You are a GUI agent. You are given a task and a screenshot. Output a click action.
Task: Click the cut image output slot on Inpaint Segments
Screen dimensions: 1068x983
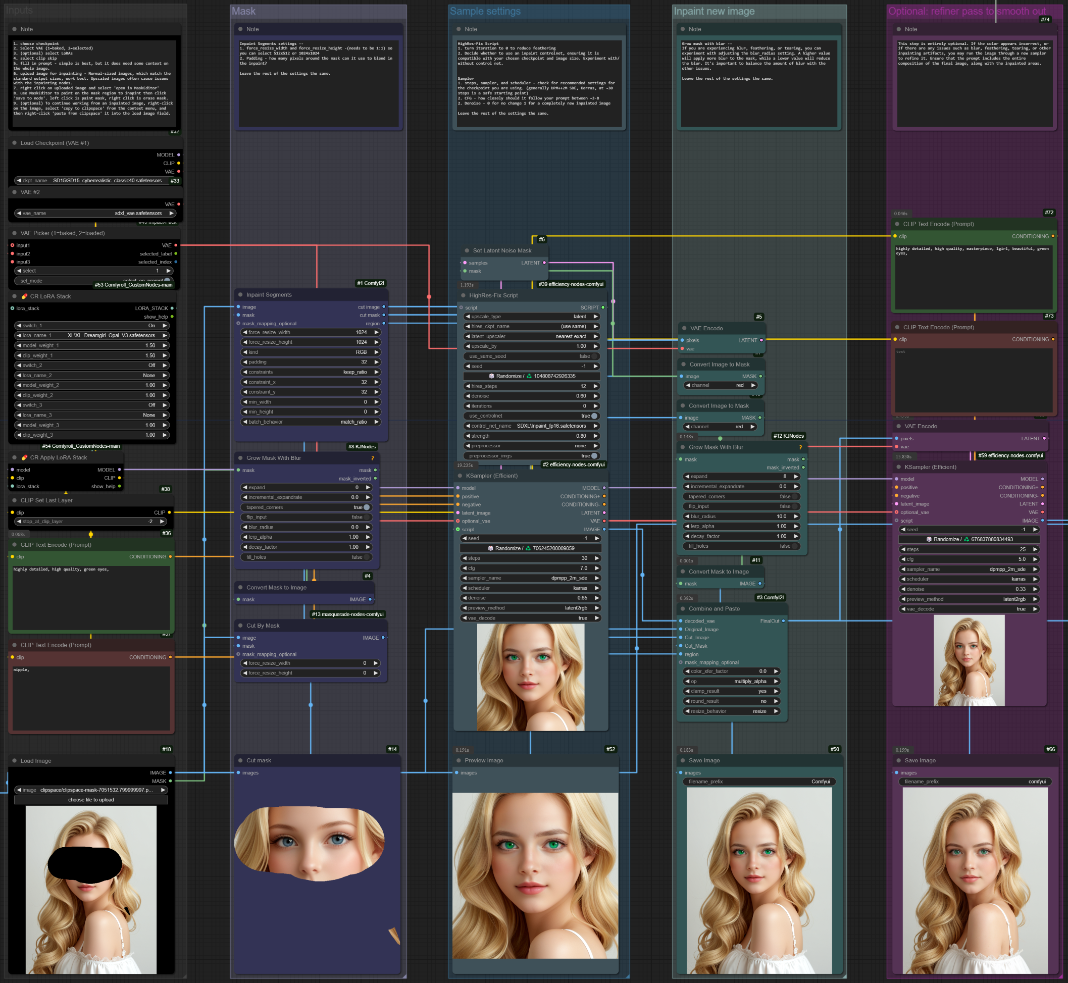(384, 307)
